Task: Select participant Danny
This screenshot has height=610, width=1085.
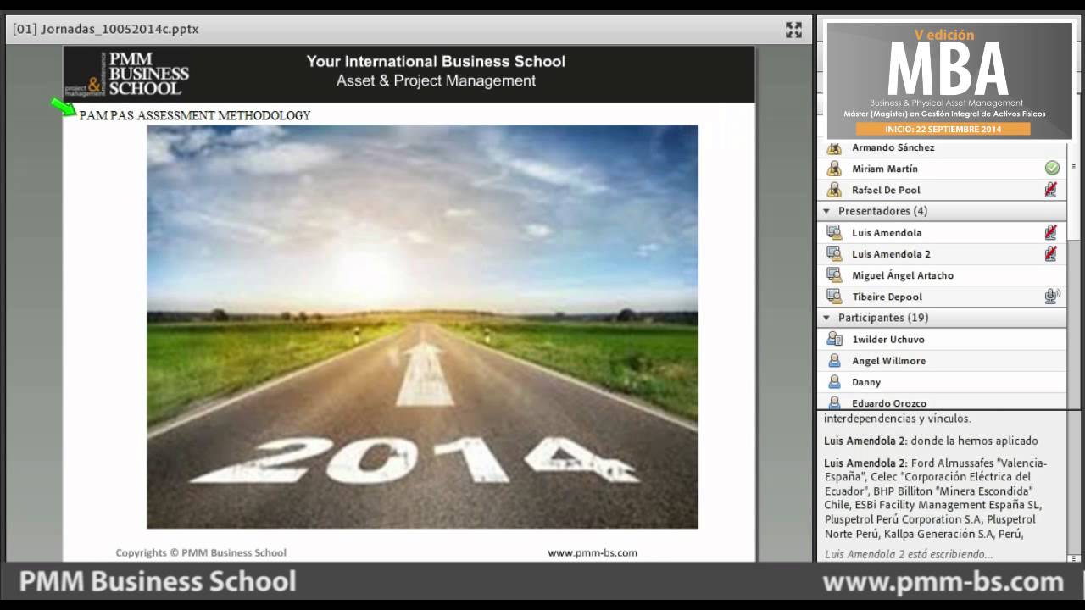Action: (x=942, y=382)
